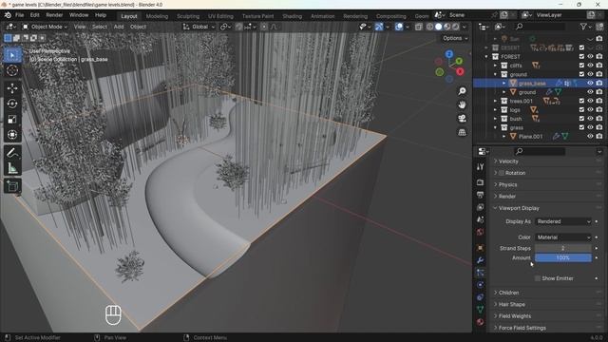Open the File menu

[19, 15]
